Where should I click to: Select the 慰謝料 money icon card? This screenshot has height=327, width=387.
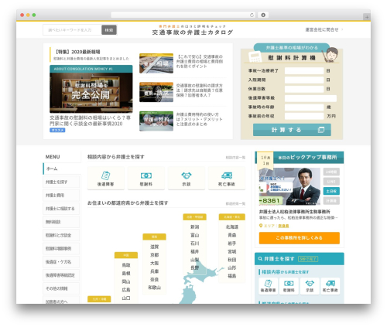click(146, 179)
